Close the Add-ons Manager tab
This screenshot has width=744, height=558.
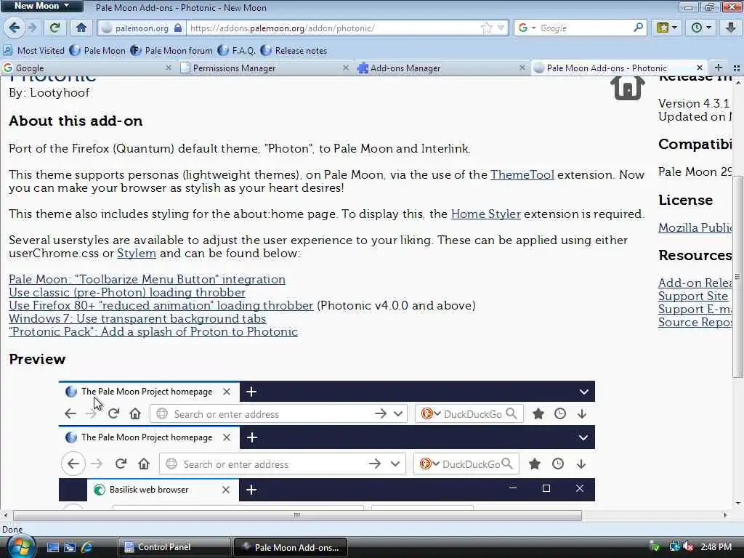click(522, 68)
